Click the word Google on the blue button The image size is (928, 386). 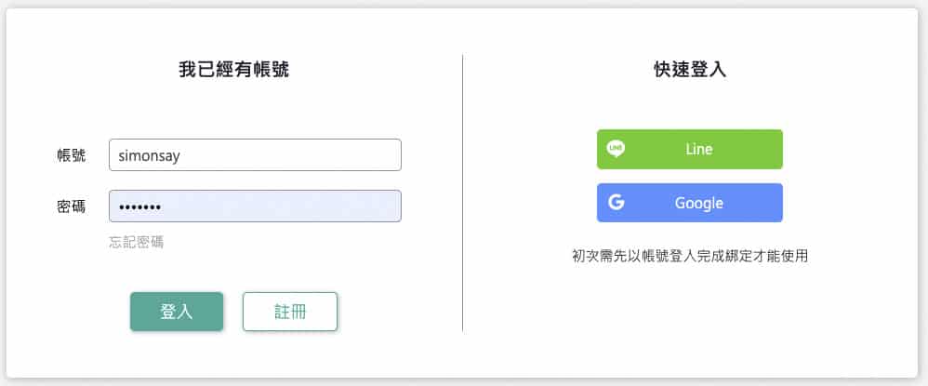point(698,203)
